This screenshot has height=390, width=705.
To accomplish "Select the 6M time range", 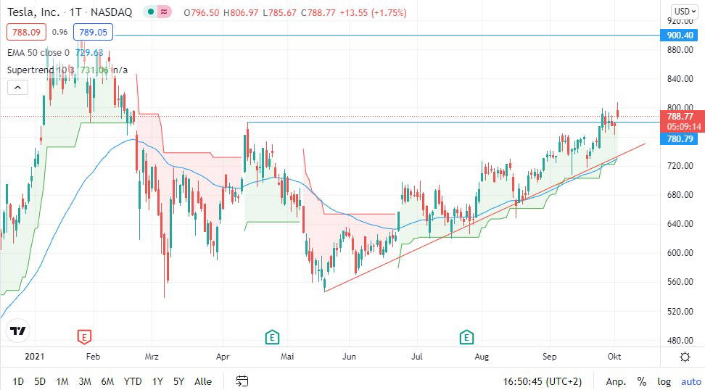I will [107, 381].
